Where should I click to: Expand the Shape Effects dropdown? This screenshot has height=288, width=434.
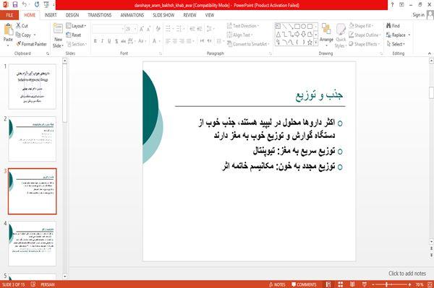pyautogui.click(x=364, y=44)
